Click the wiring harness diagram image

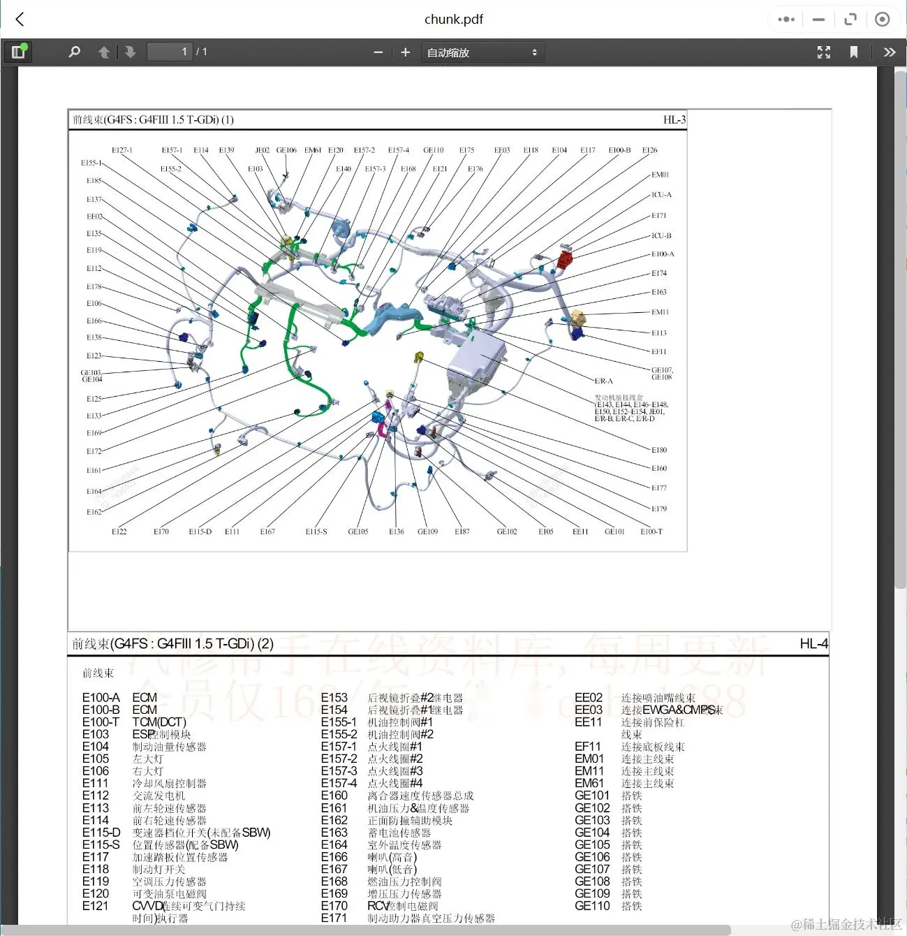coord(378,341)
